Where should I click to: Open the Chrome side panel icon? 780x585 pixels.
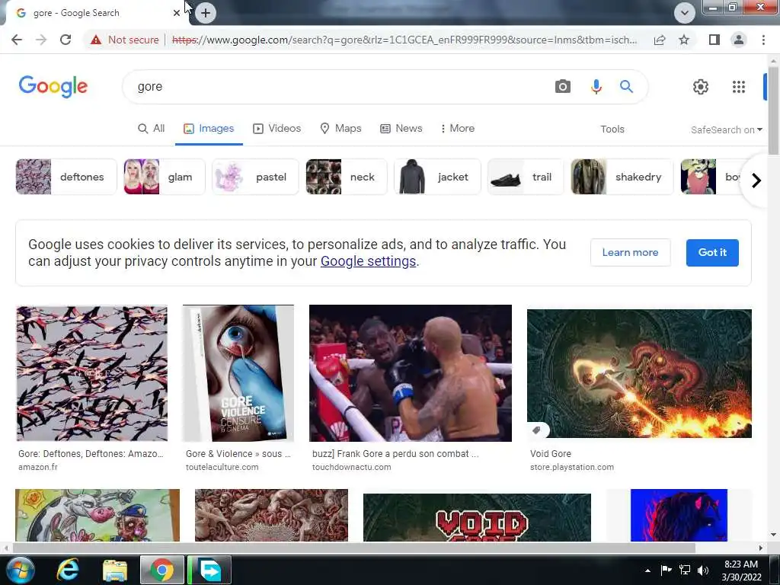[714, 40]
